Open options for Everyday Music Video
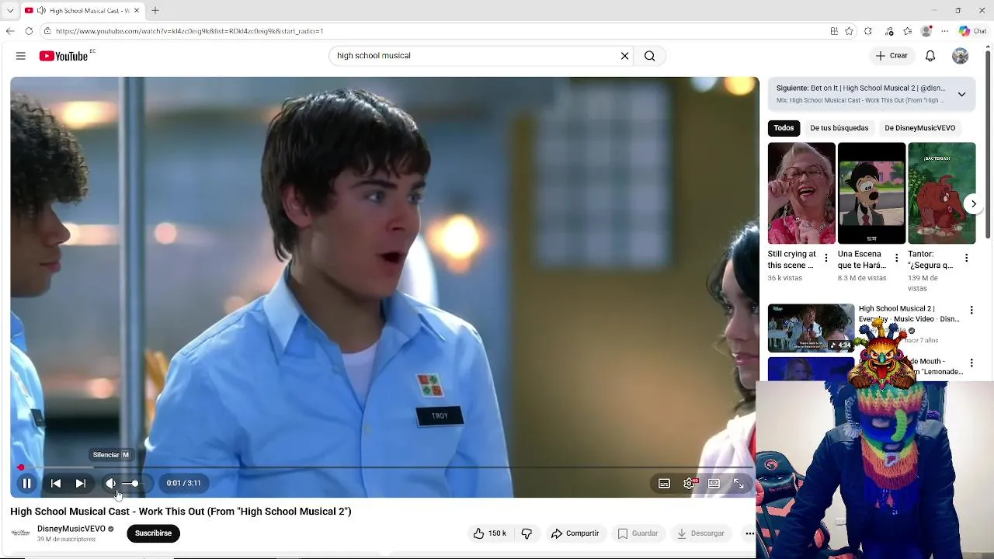Viewport: 994px width, 559px height. tap(971, 310)
